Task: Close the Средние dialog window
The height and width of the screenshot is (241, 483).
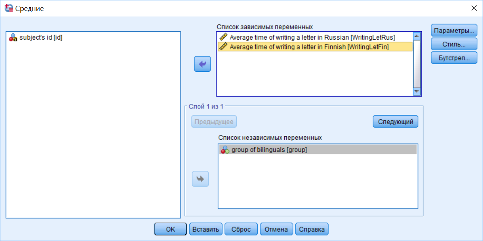Action: pyautogui.click(x=474, y=8)
